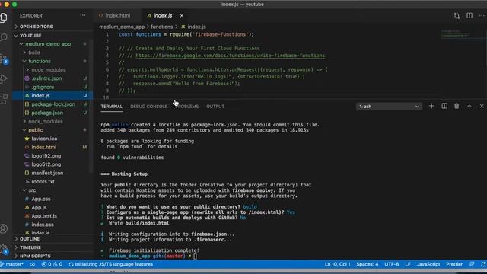Open logo192.png in the explorer
Screen dimensions: 487x274
coord(46,156)
